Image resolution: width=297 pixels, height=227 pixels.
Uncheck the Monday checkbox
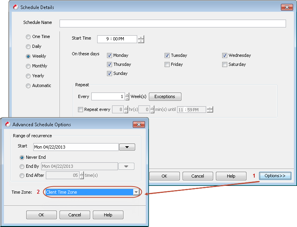110,56
